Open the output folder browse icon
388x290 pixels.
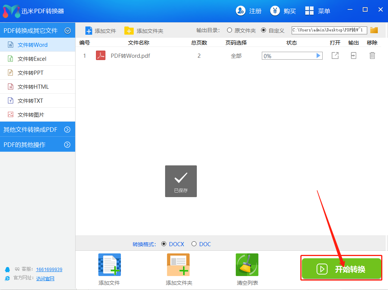[374, 30]
